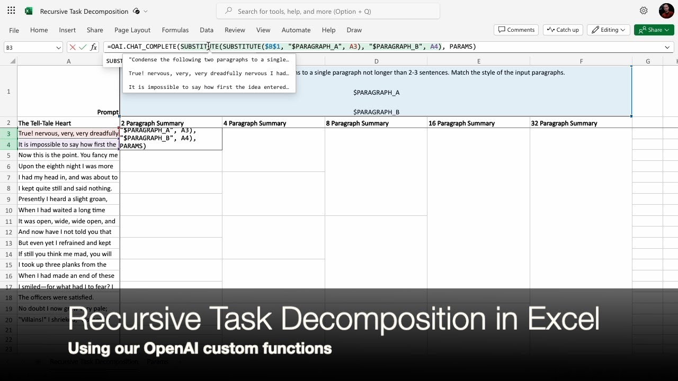678x381 pixels.
Task: Select the "The Tell-Tale Heart" cell
Action: coord(68,123)
